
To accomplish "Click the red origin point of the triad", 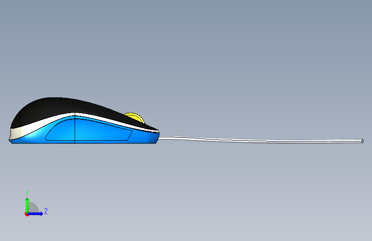I will [x=27, y=214].
